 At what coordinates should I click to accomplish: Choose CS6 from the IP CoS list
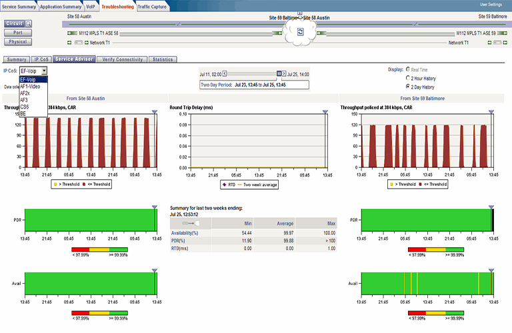(x=25, y=107)
